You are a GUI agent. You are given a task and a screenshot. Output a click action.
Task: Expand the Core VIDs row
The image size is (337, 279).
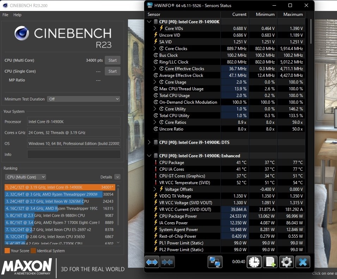(155, 28)
